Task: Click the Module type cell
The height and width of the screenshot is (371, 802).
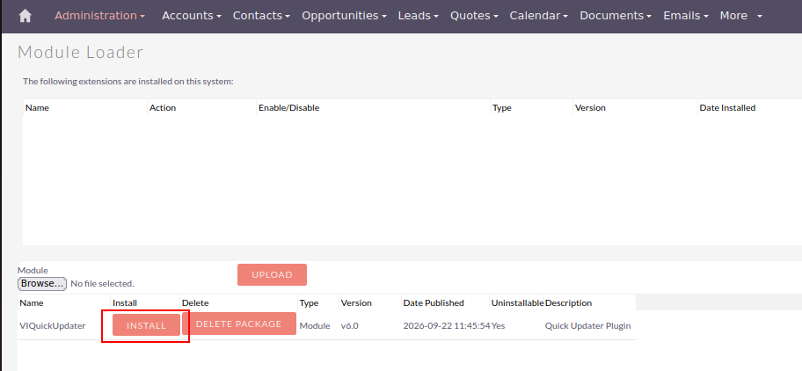Action: coord(315,325)
